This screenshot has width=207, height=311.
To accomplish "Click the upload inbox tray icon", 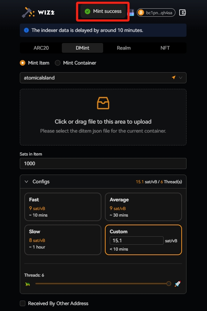I will (x=103, y=103).
